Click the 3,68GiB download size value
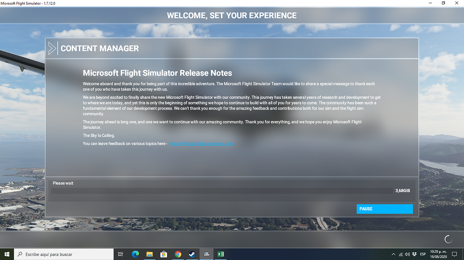Screen dimensions: 464x260 (x=403, y=191)
